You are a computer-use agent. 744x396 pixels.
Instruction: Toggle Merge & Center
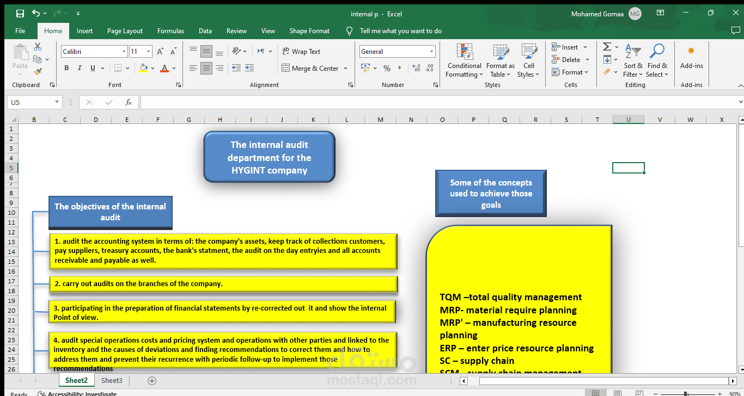click(310, 68)
